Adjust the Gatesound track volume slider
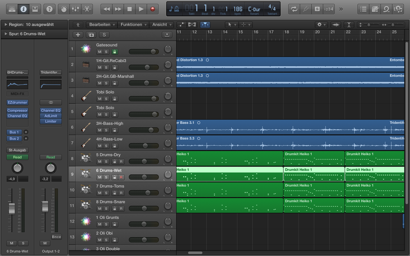Image resolution: width=410 pixels, height=256 pixels. [x=144, y=52]
